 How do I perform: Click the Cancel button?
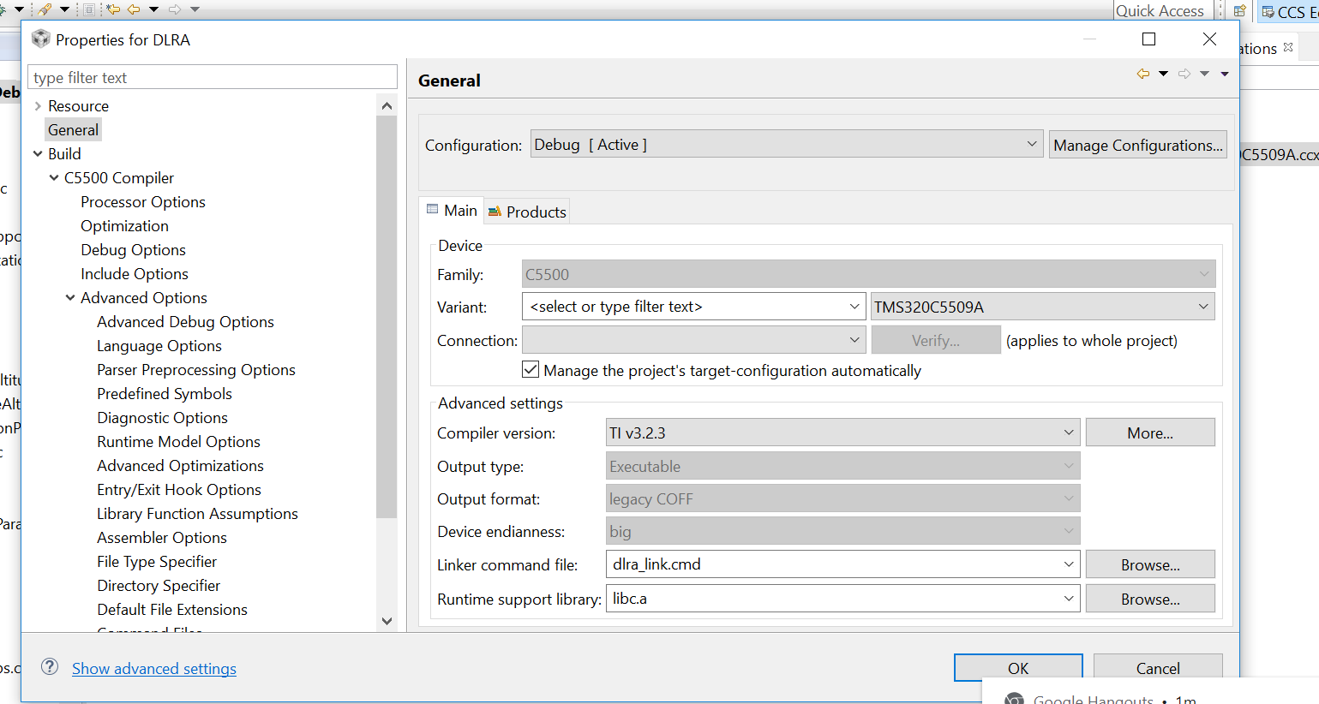tap(1158, 668)
